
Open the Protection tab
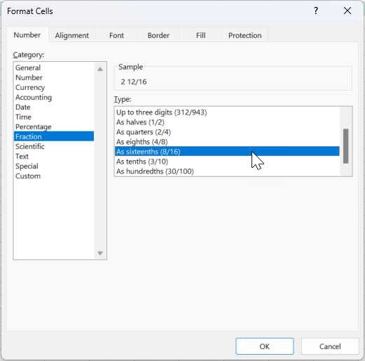click(245, 35)
